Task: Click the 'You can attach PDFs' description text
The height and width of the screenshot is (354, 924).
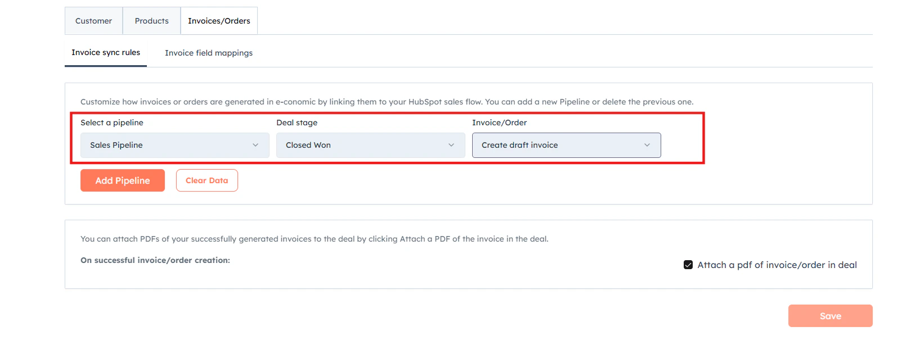Action: [315, 239]
